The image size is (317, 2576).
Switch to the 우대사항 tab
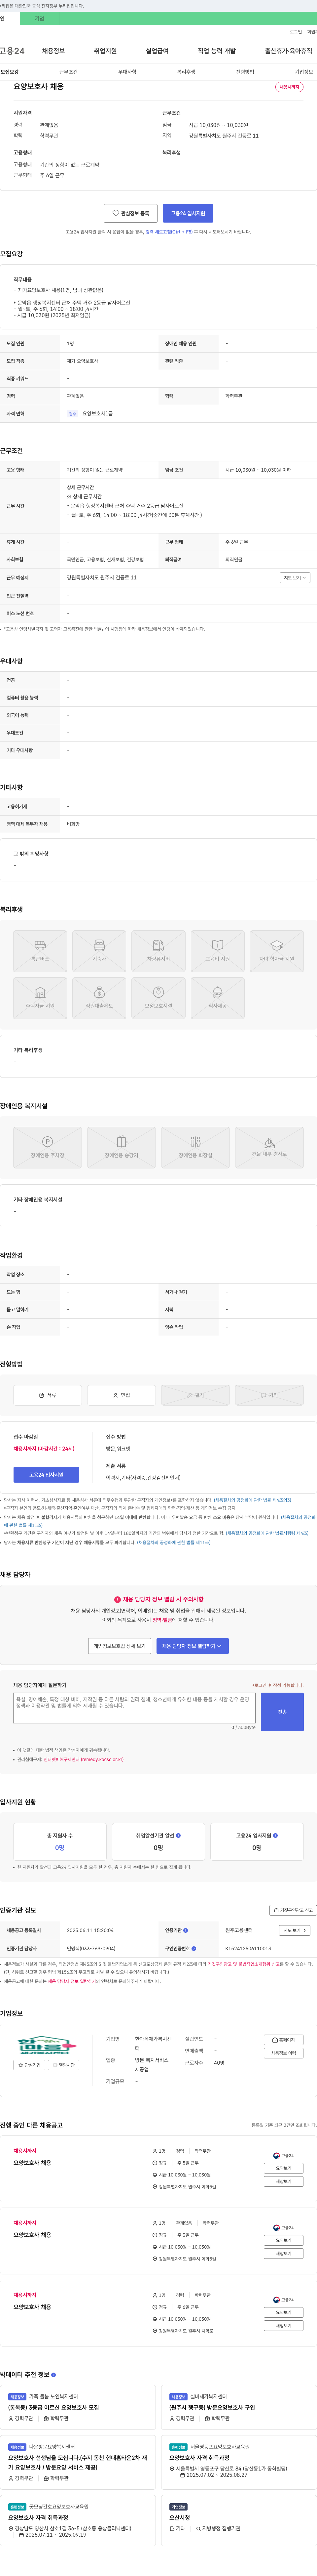tap(127, 72)
